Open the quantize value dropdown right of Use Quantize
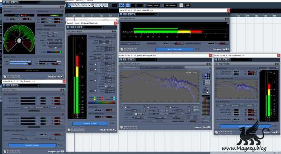Image resolution: width=281 pixels, height=154 pixels. coord(170,6)
